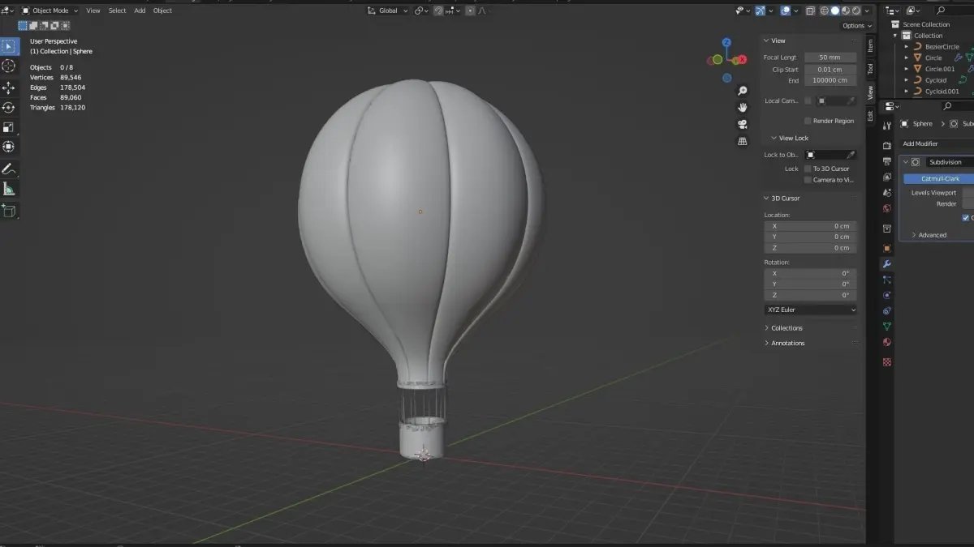Select the 3D Cursor tool
This screenshot has width=974, height=547.
click(x=9, y=66)
